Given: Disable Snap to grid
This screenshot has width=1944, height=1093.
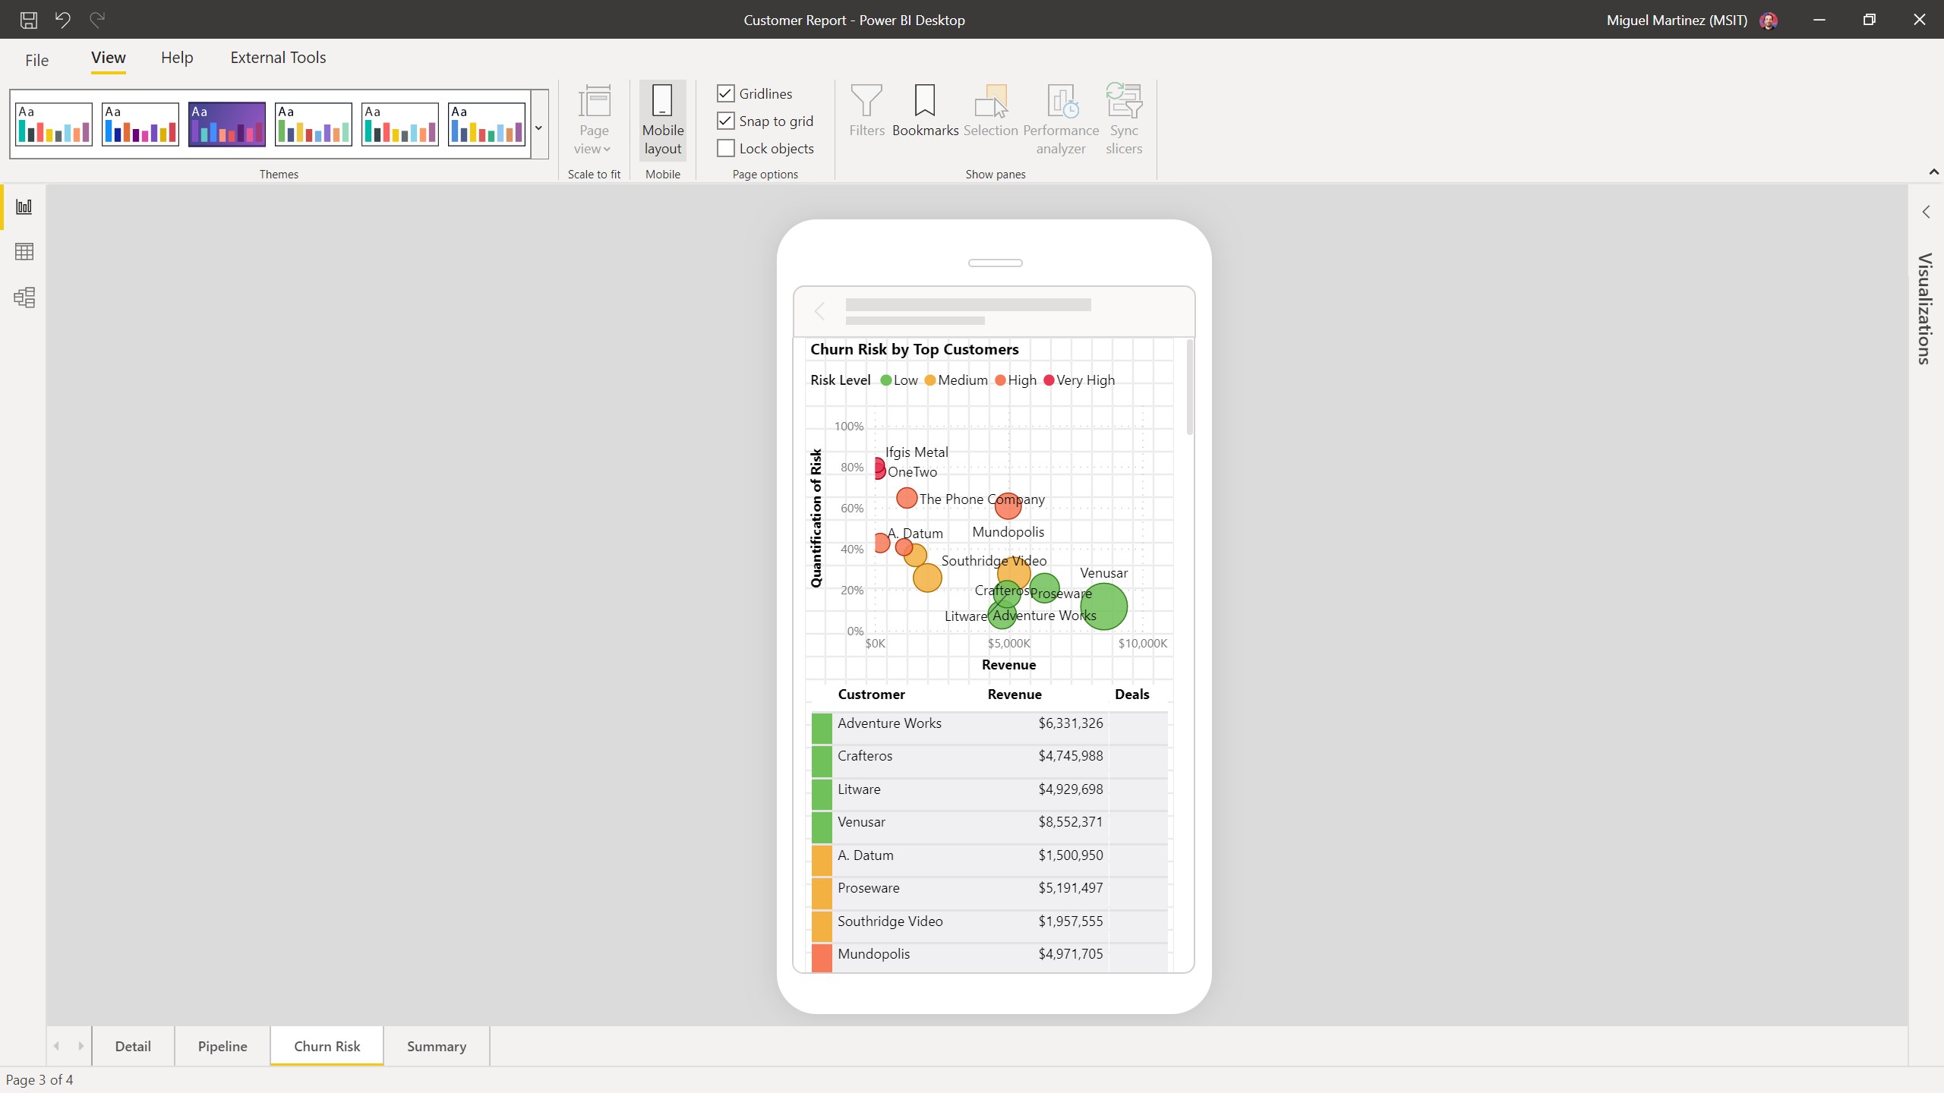Looking at the screenshot, I should (726, 121).
